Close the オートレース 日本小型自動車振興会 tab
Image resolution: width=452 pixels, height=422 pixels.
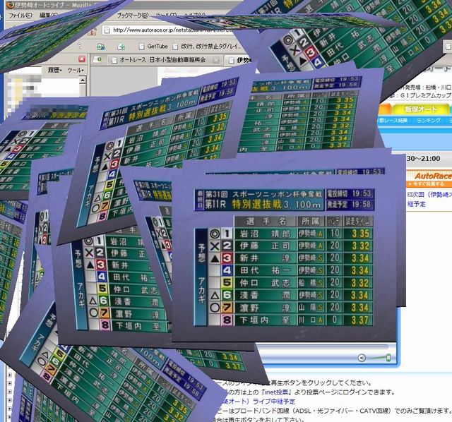[x=216, y=60]
